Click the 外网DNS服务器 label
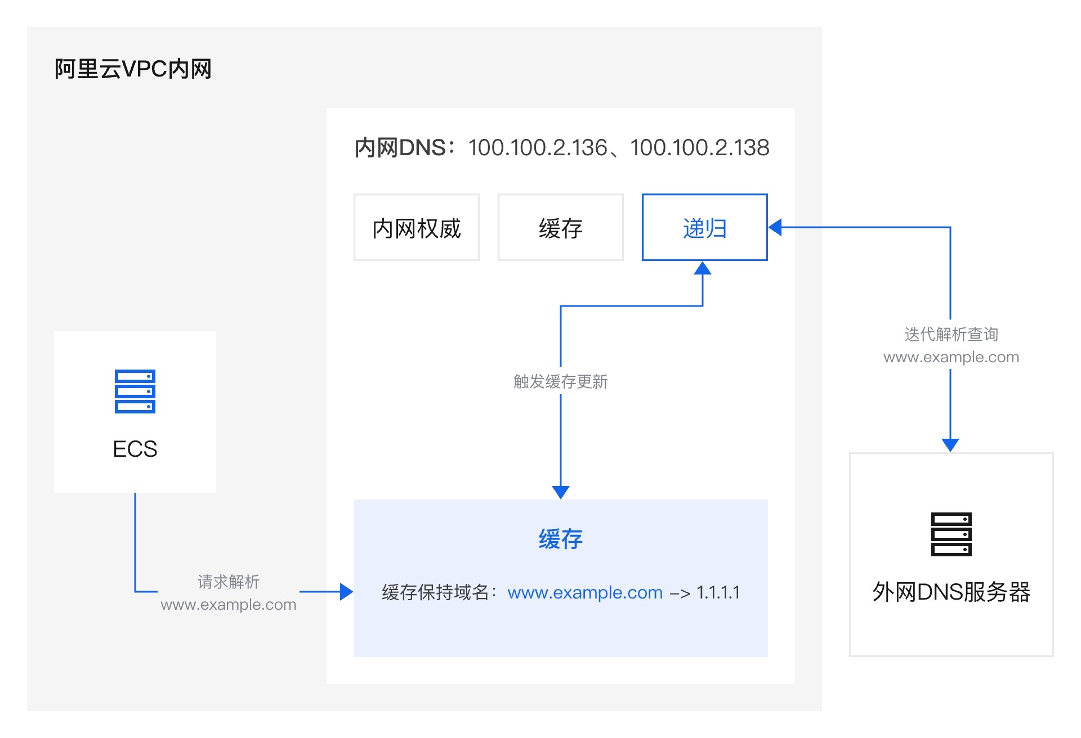1081x738 pixels. (951, 592)
